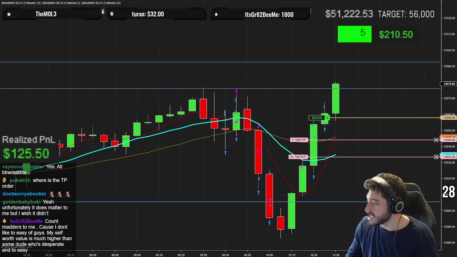The width and height of the screenshot is (457, 257).
Task: Select the 2s Sell STP order label
Action: tap(298, 157)
